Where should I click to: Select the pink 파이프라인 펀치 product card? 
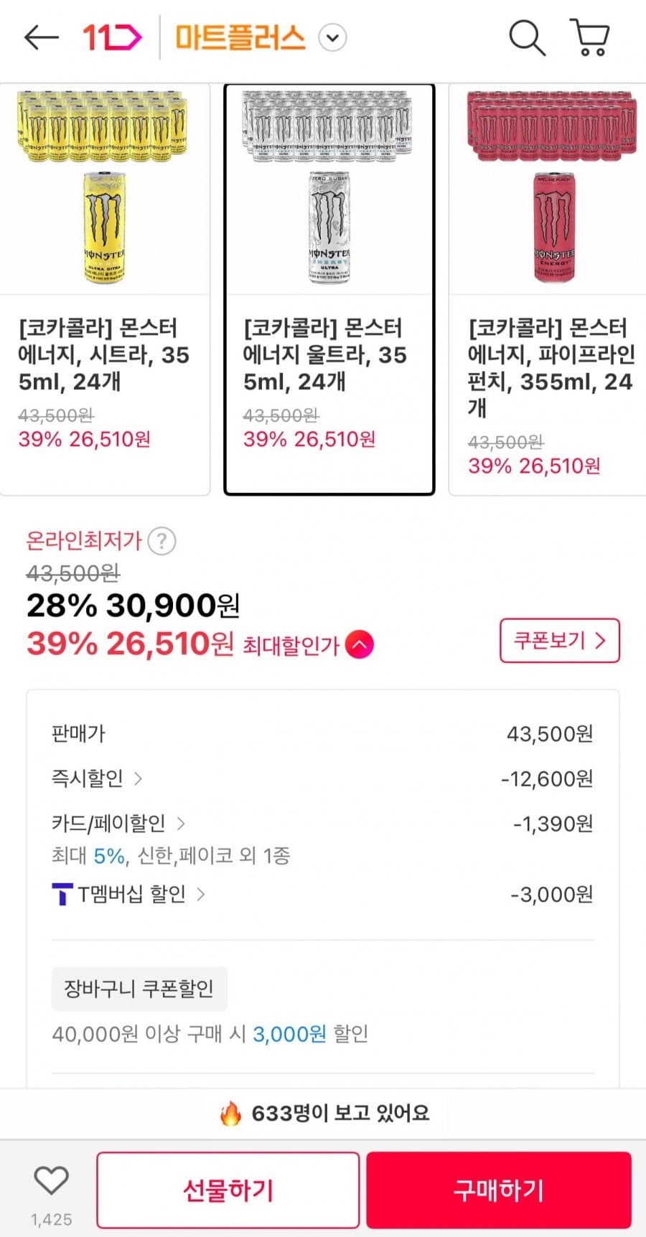(x=549, y=288)
